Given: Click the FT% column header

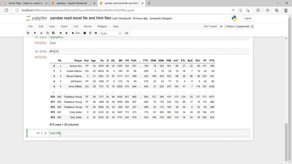Looking at the screenshot, I should (x=146, y=61).
